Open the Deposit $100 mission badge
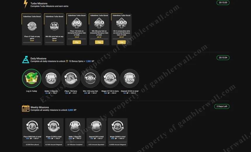Viewport: 251px width, 152px height. (130, 78)
